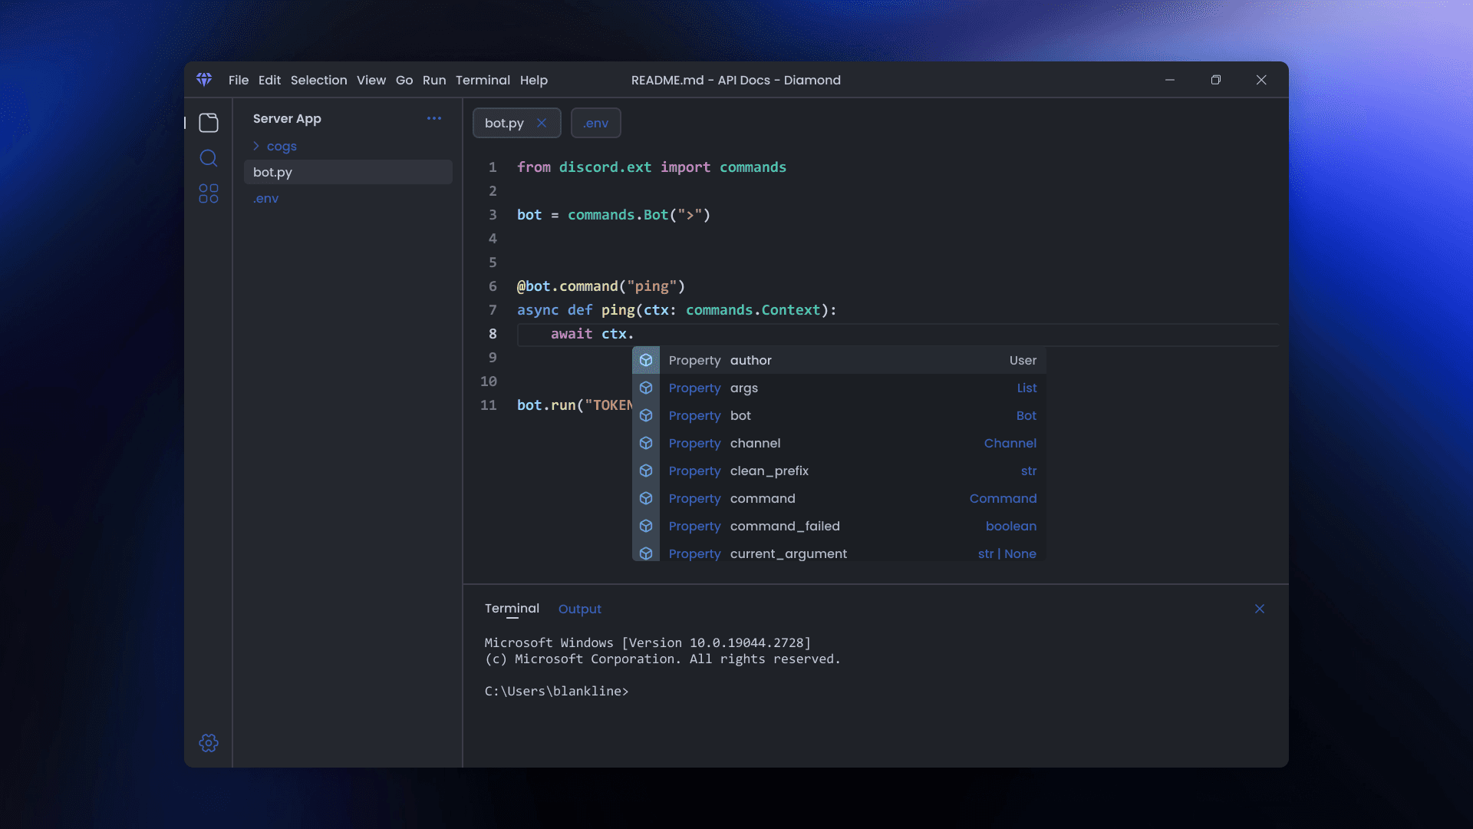Click line number 11 in the gutter
Viewport: 1473px width, 829px height.
click(489, 405)
